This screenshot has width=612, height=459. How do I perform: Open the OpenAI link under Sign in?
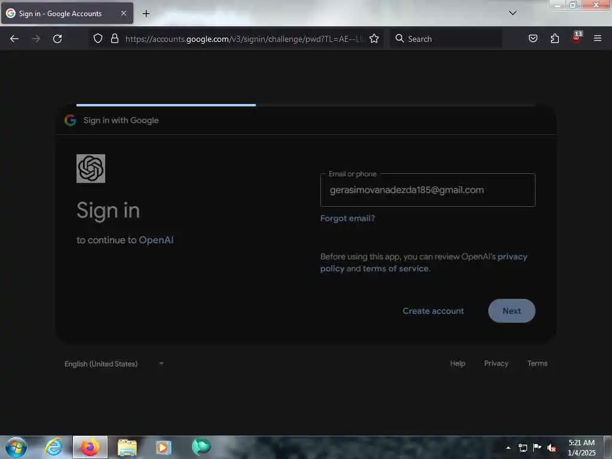pos(156,240)
